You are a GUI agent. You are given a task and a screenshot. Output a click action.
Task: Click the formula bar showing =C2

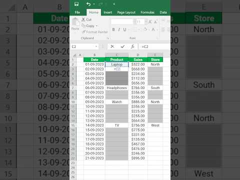(x=154, y=46)
